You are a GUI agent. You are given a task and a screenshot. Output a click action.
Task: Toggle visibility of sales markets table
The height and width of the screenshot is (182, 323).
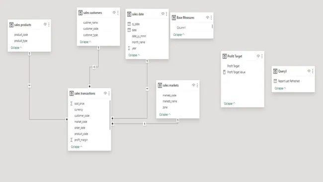pos(193,85)
